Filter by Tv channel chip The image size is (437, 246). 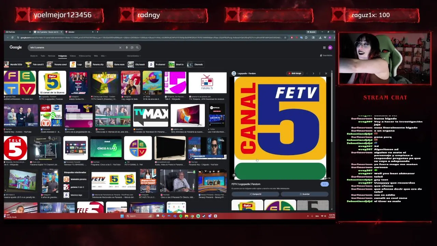click(x=157, y=64)
